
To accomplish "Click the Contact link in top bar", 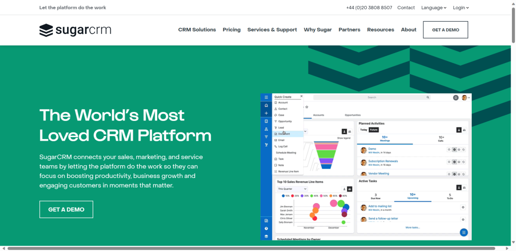I will pos(406,8).
